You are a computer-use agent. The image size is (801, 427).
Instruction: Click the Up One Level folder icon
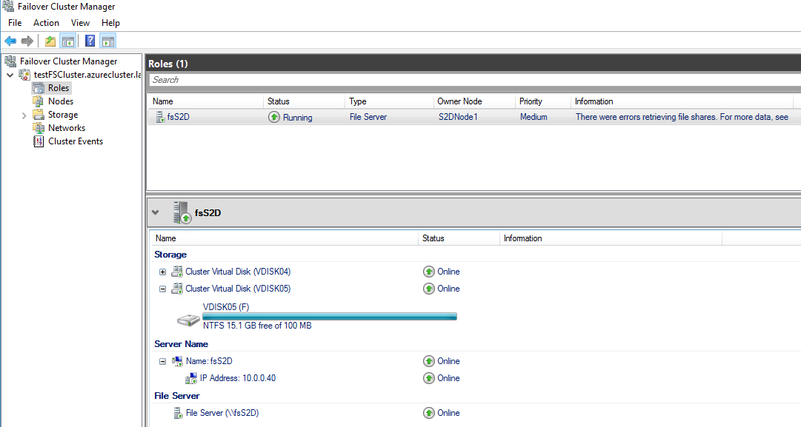[x=50, y=41]
